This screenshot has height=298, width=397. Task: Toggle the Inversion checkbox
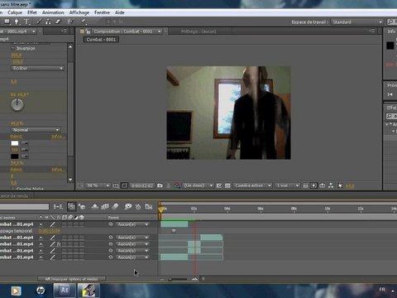(x=12, y=48)
